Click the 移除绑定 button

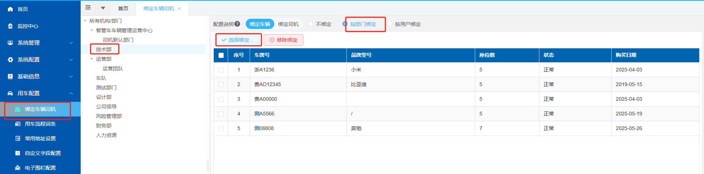tap(283, 40)
